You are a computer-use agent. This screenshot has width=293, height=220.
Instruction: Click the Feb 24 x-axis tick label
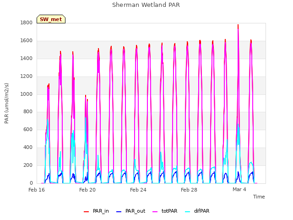click(138, 190)
